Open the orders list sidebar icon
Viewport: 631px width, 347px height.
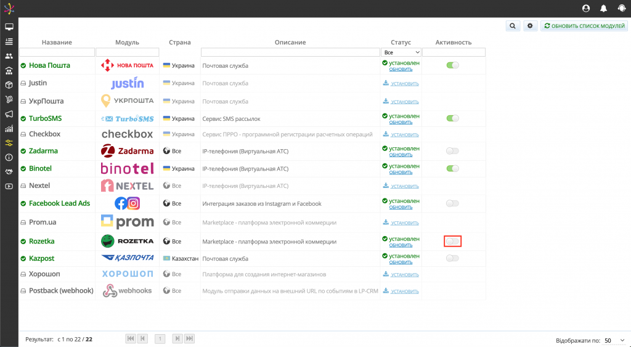pyautogui.click(x=9, y=41)
